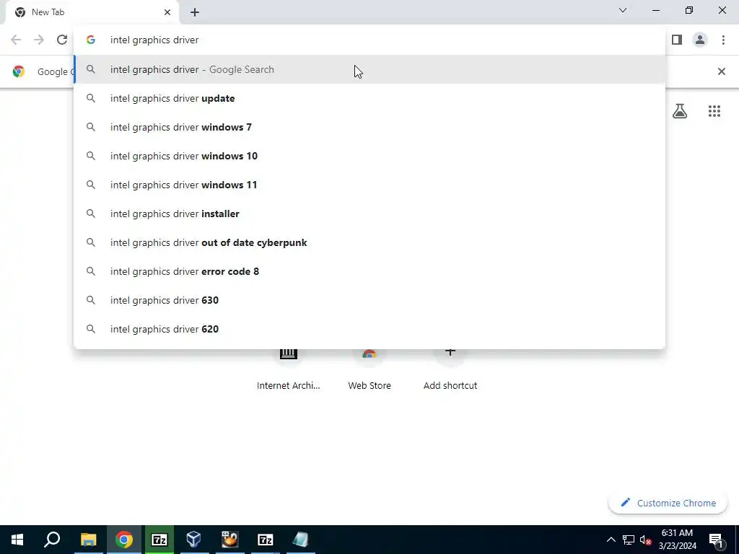Choose 'intel graphics driver windows 11' suggestion
The image size is (739, 554).
coord(369,185)
